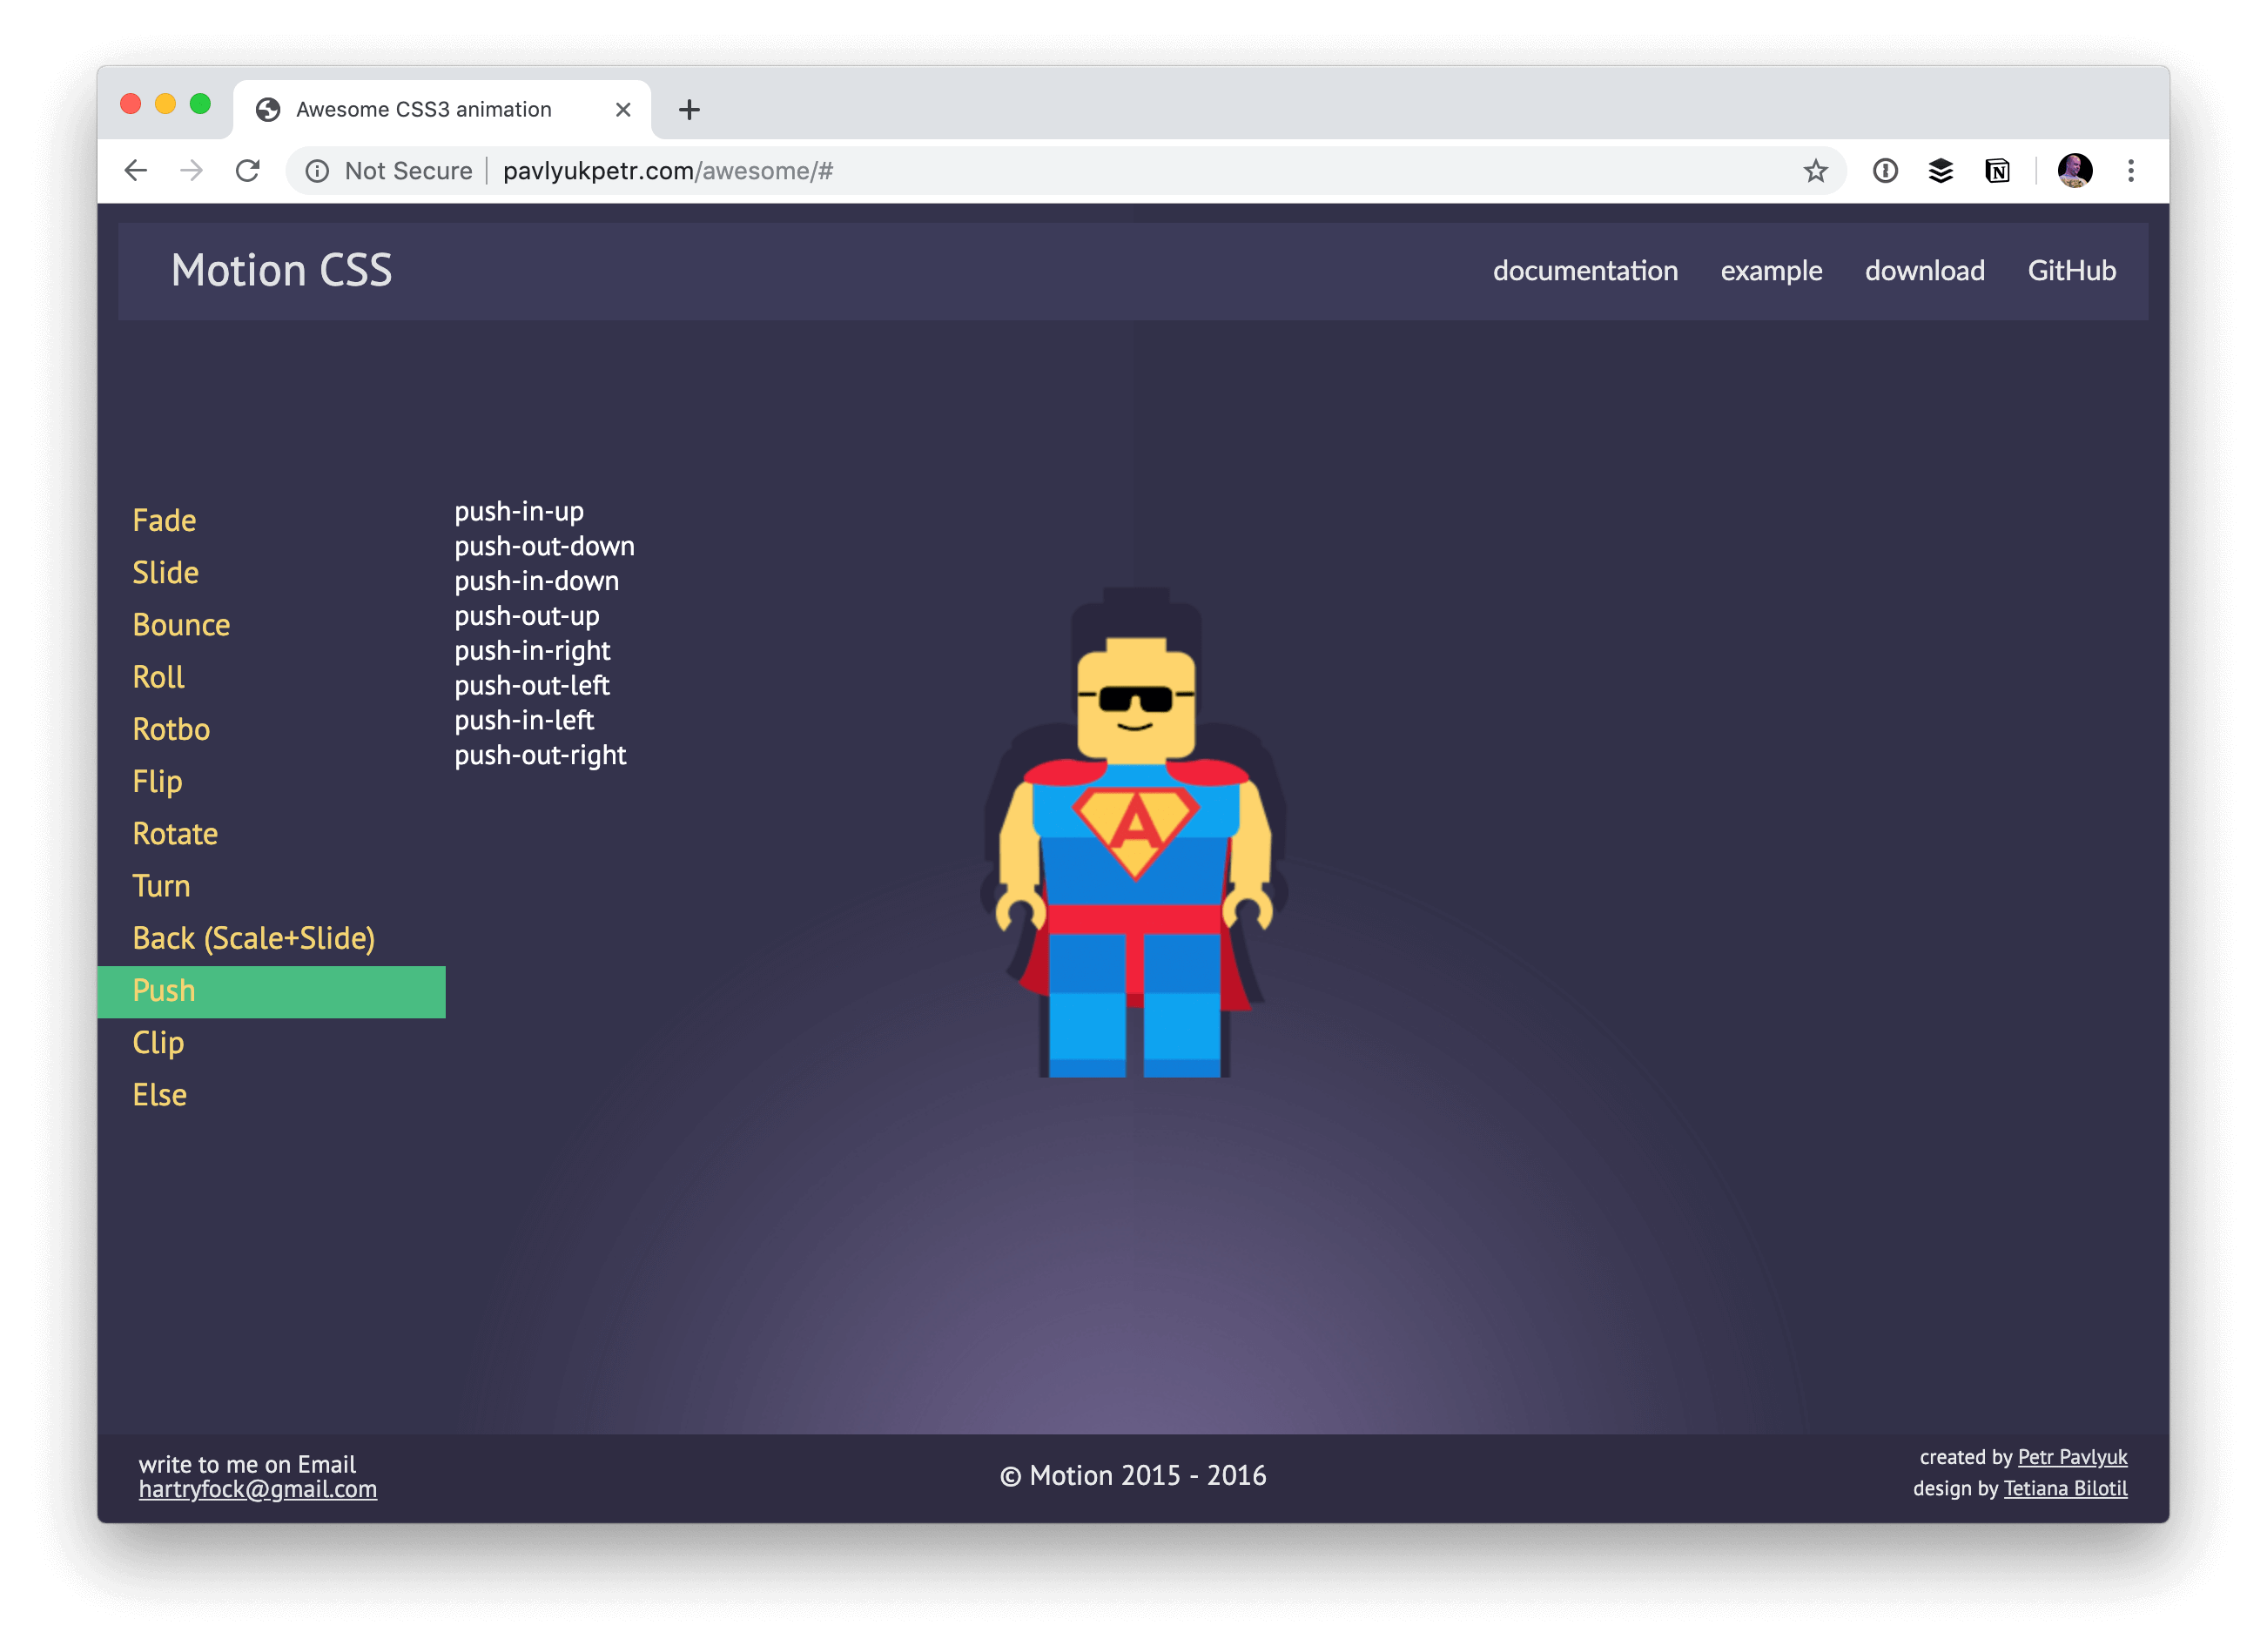Screen dimensions: 2267x1652
Task: Click the stacked layers extension icon
Action: [x=1940, y=171]
